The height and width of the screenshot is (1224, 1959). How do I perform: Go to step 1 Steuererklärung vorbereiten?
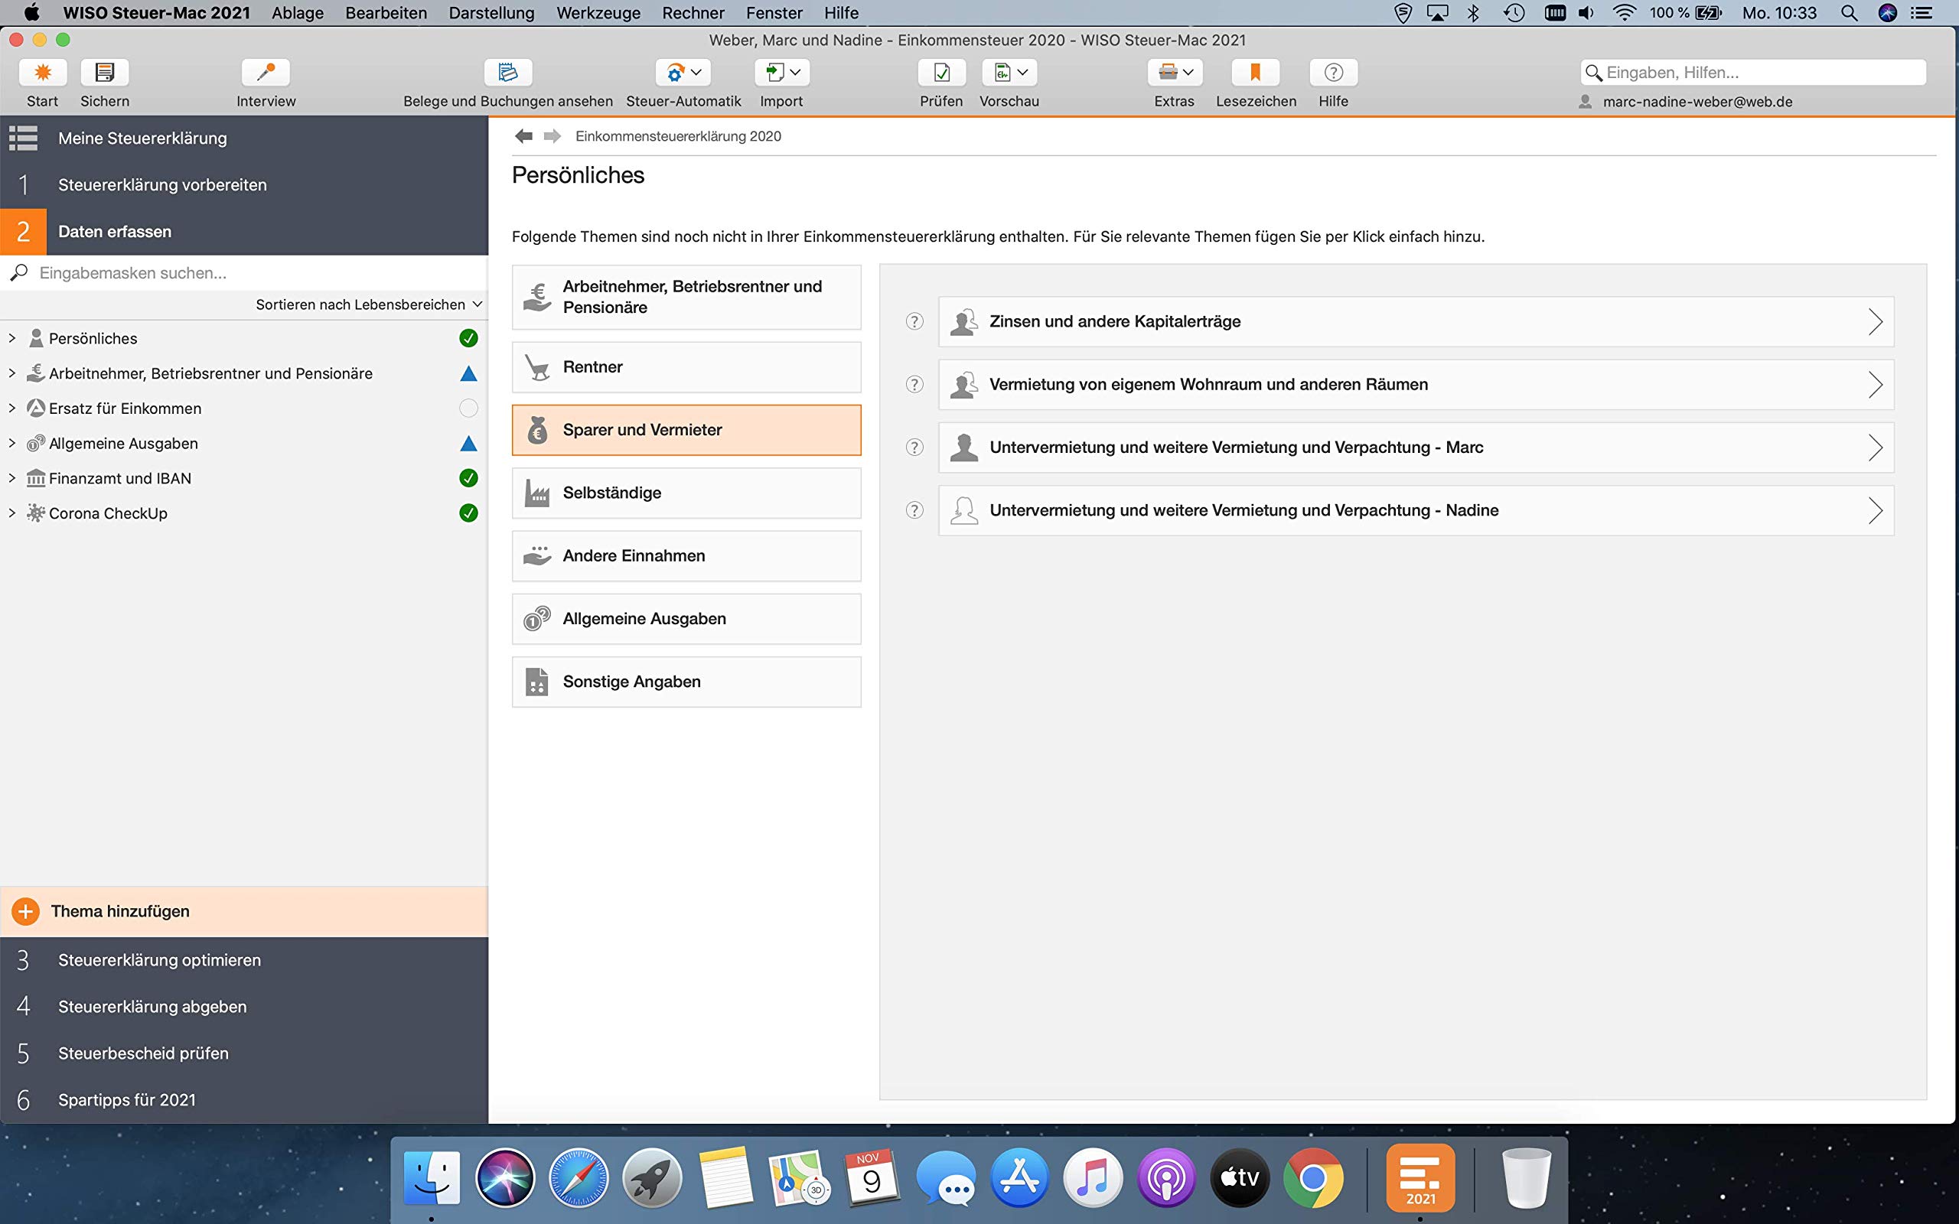243,184
